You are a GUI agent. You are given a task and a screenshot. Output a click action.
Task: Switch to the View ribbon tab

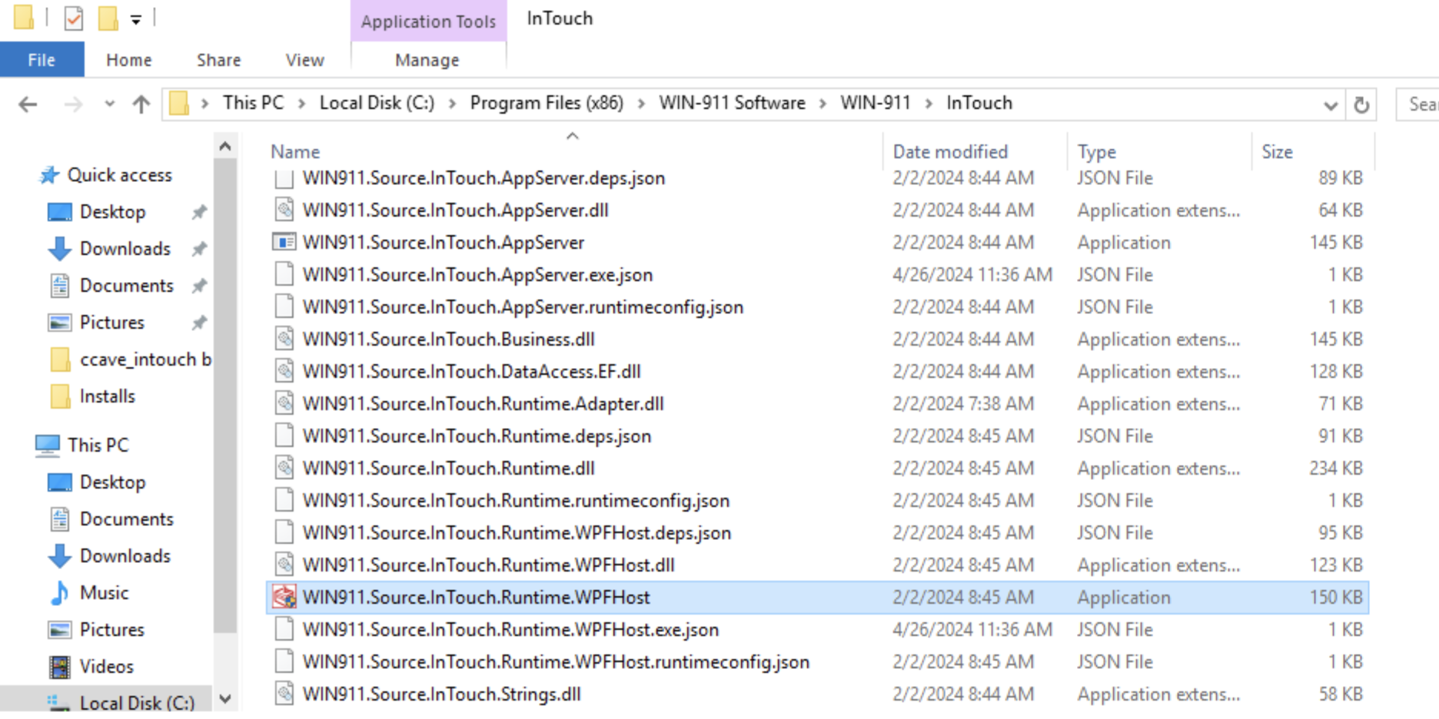click(x=304, y=59)
